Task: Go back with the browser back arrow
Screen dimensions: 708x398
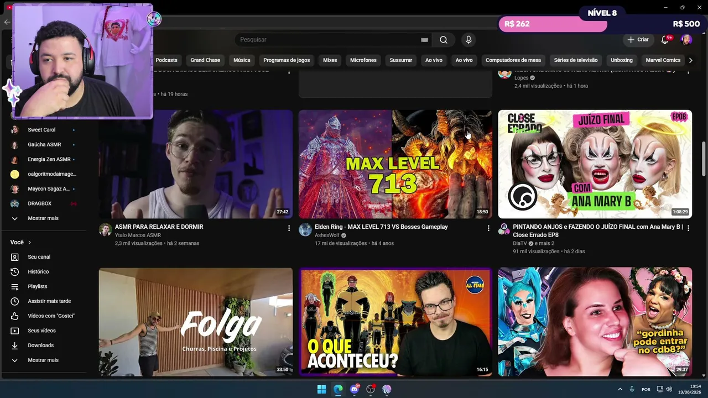Action: pos(7,22)
